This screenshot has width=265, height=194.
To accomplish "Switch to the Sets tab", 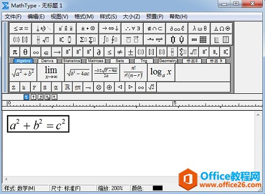I will 120,61.
